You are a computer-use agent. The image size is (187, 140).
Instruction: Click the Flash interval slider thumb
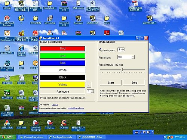point(122,70)
